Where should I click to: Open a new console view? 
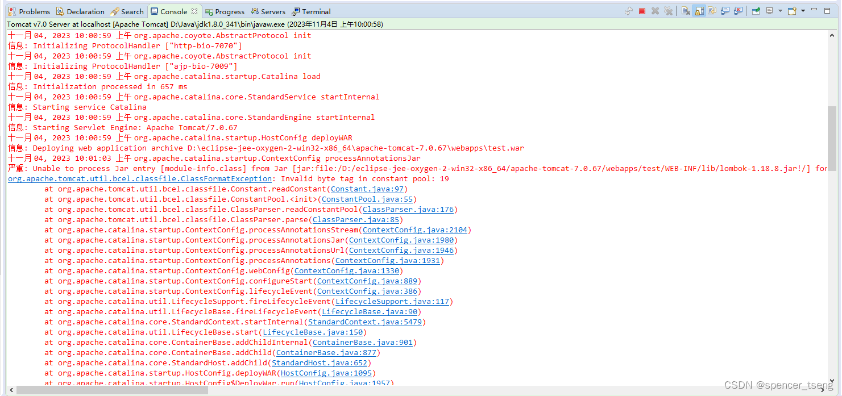point(791,11)
